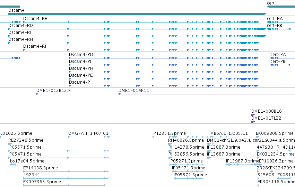Image resolution: width=295 pixels, height=187 pixels.
Task: Click feature label 447930
Action: (x=265, y=147)
